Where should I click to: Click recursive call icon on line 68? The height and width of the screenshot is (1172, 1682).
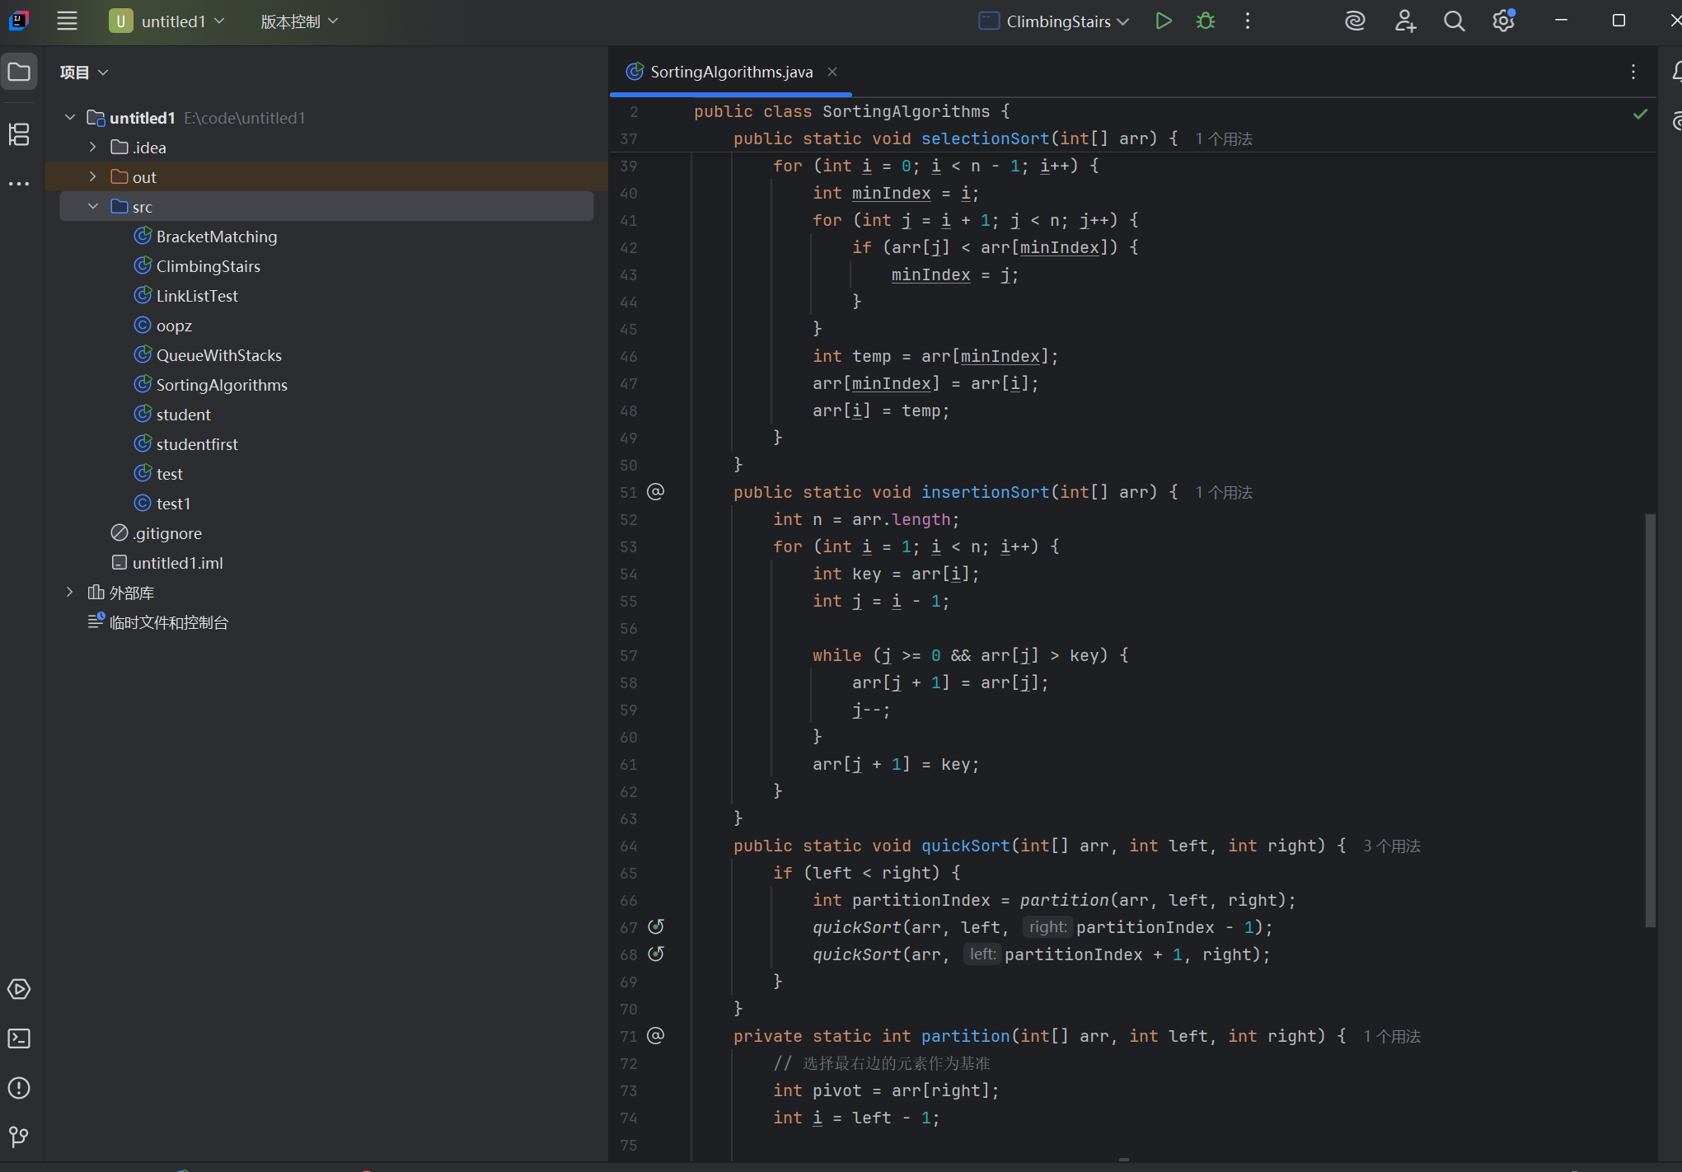[x=655, y=954]
